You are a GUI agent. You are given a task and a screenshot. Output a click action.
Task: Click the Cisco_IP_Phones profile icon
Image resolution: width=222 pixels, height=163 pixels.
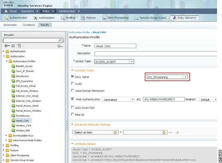click(x=13, y=71)
